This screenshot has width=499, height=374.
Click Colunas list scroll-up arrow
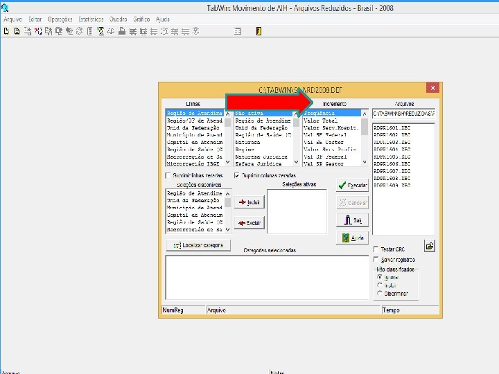297,114
